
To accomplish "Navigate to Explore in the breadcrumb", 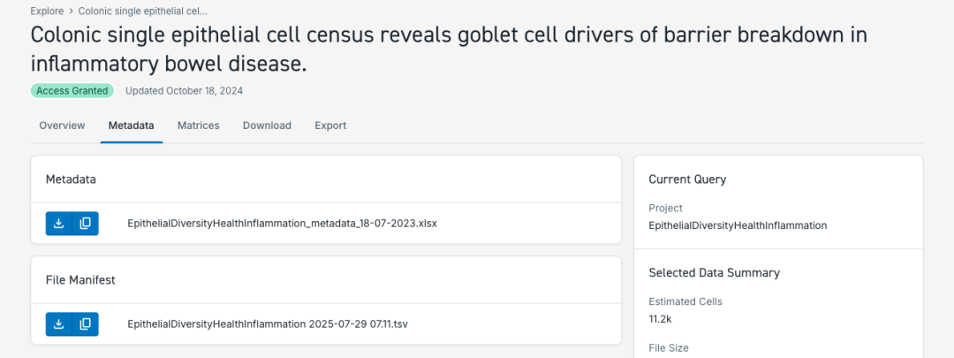I will [x=46, y=11].
